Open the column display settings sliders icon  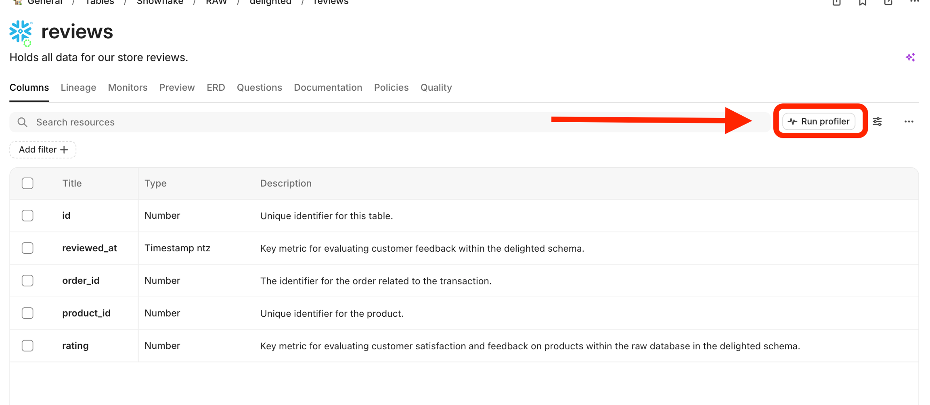(877, 121)
